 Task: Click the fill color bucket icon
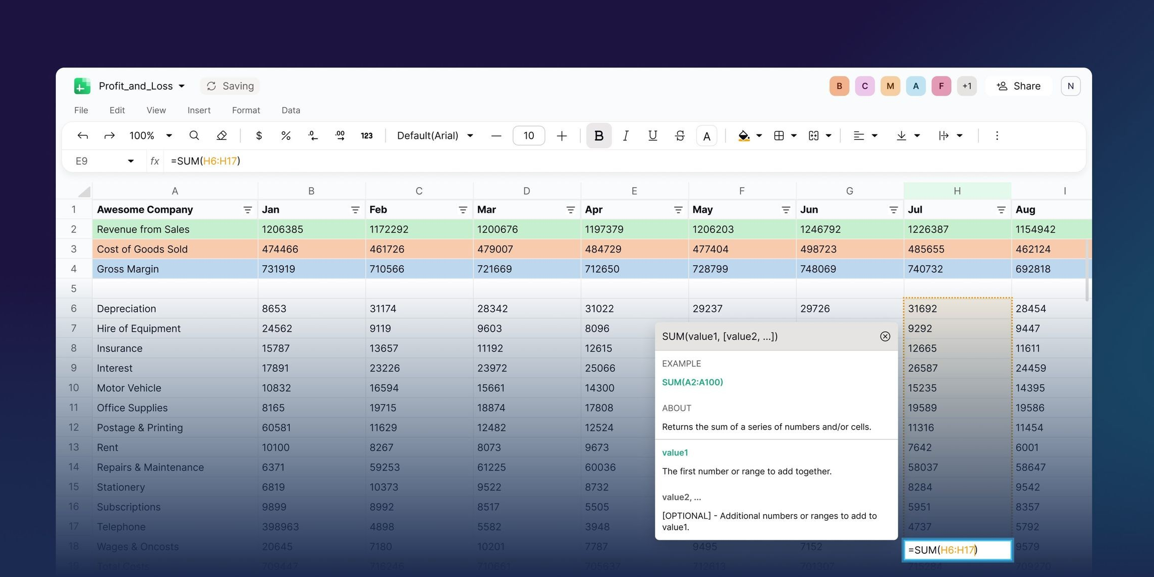point(744,136)
